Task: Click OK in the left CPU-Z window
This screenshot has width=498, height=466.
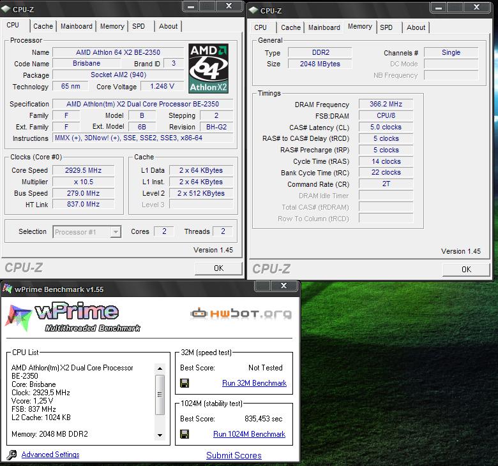Action: click(x=218, y=268)
